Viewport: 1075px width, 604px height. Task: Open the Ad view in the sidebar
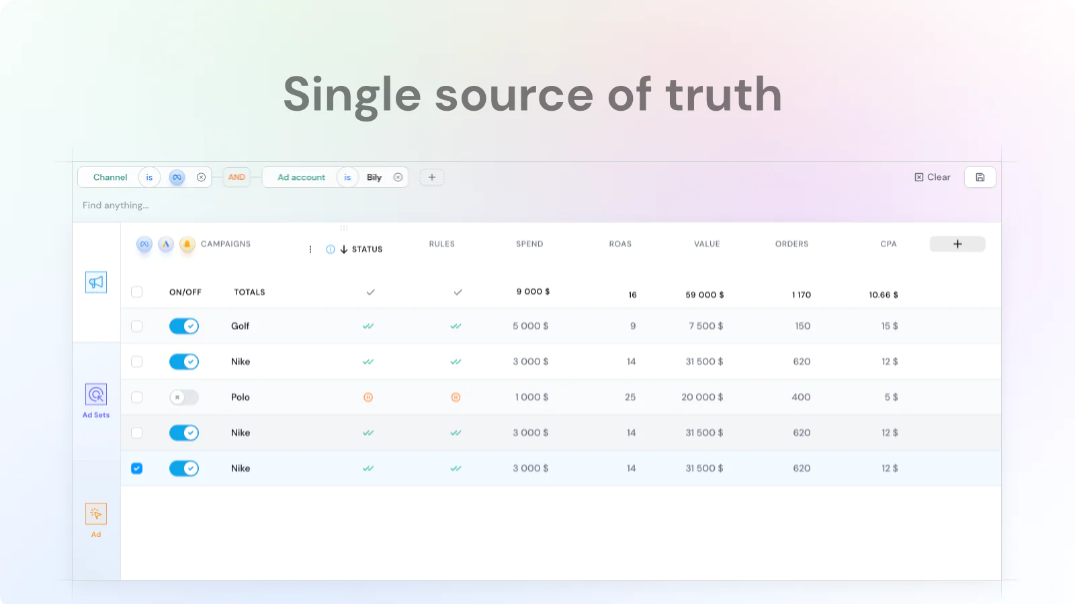96,520
